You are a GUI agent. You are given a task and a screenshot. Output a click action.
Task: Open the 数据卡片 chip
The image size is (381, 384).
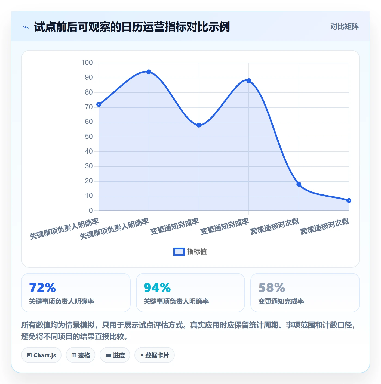pos(155,355)
